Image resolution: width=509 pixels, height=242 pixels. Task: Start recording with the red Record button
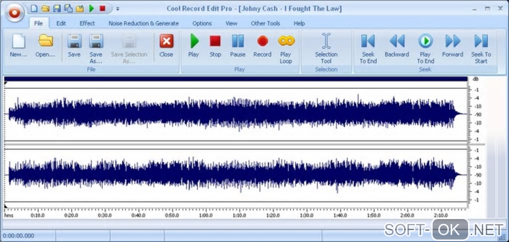coord(262,46)
